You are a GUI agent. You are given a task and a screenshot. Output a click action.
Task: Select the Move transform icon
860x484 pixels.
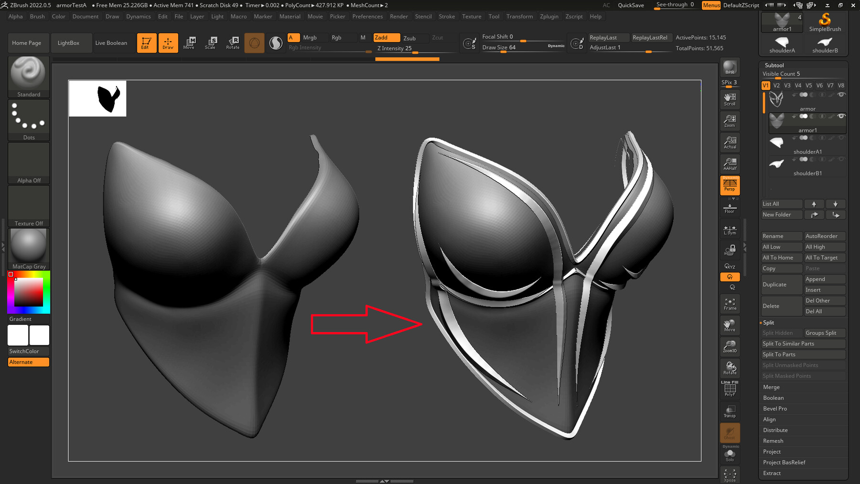coord(189,43)
